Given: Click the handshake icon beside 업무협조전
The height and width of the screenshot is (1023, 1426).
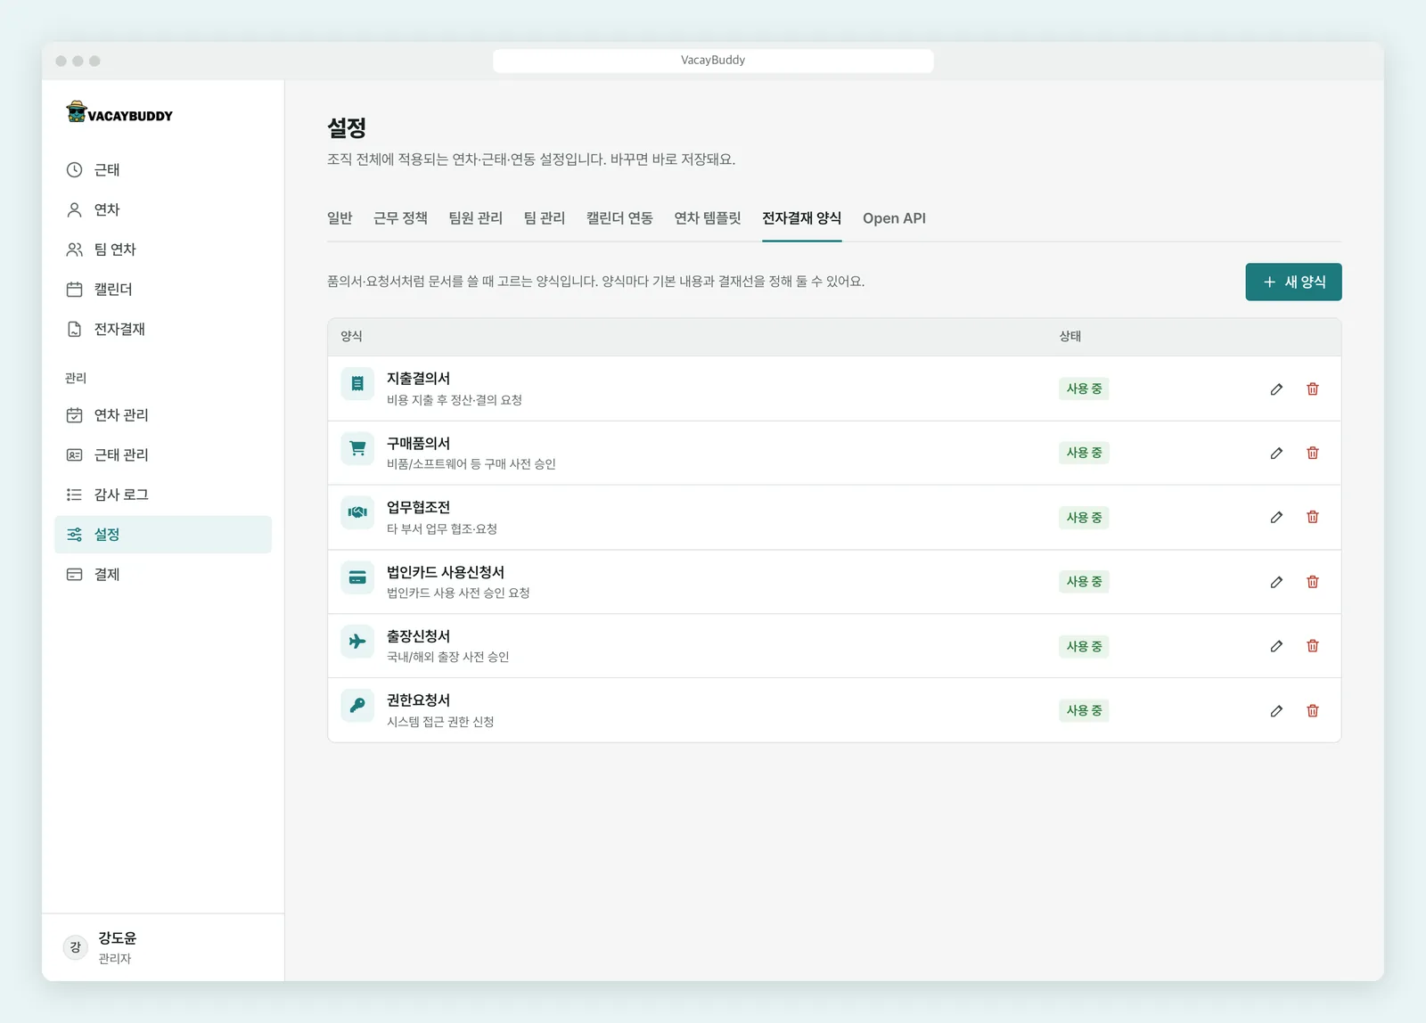Looking at the screenshot, I should click(357, 512).
